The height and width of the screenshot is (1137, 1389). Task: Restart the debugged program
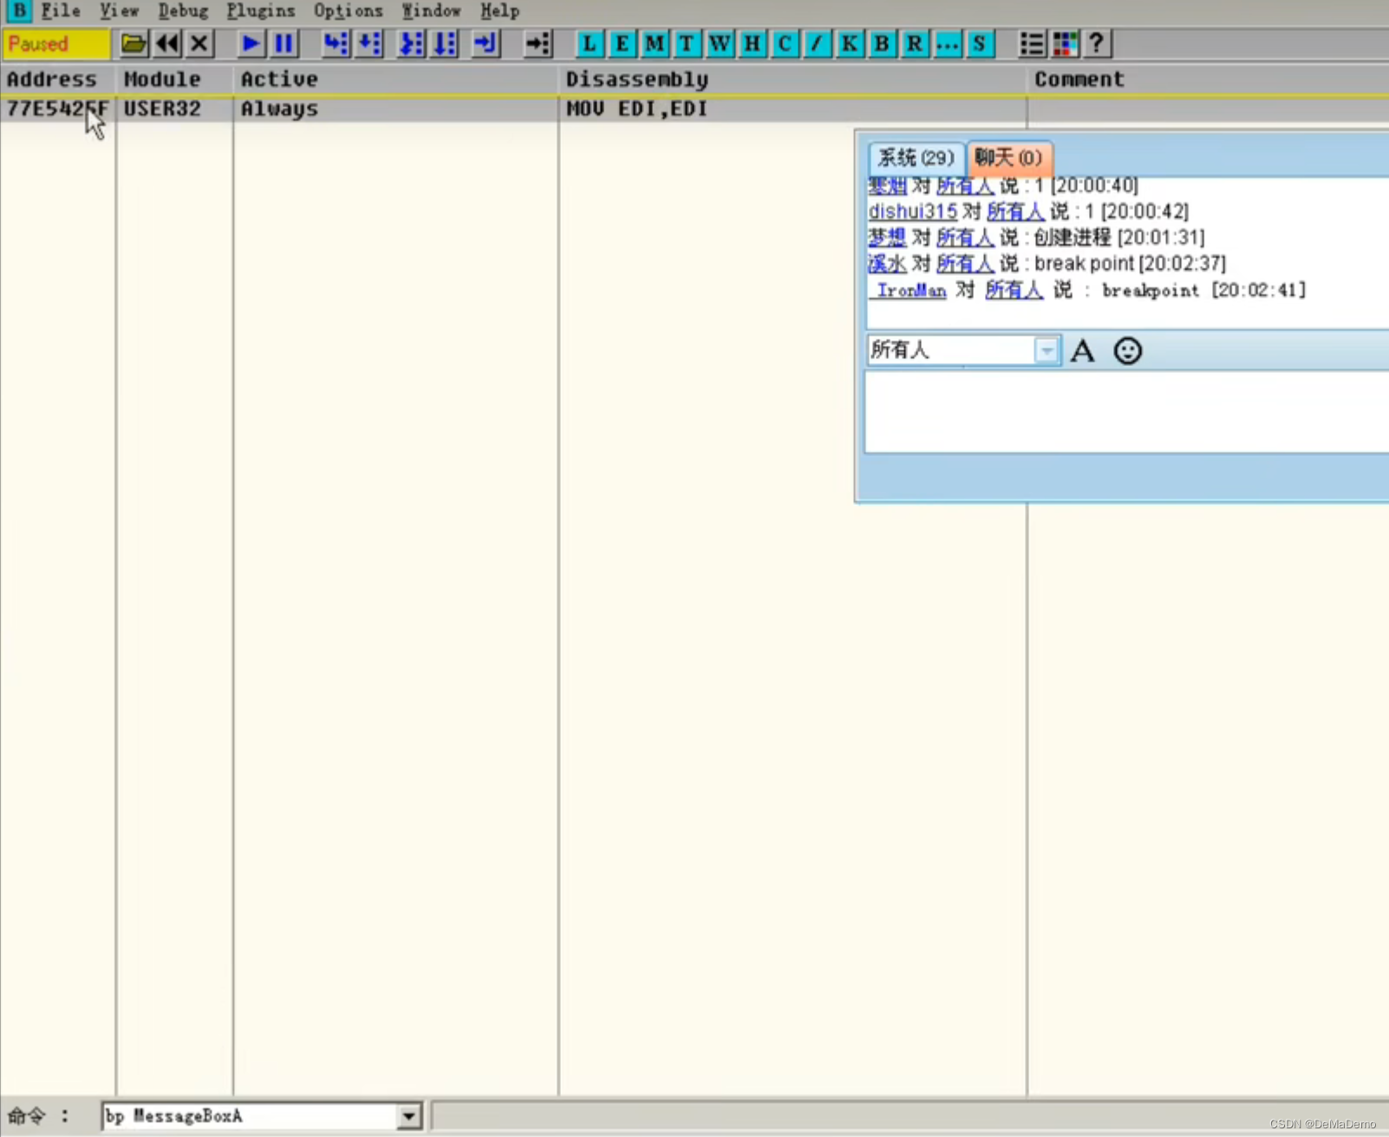(167, 43)
